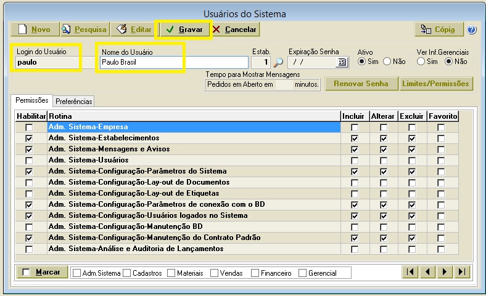Select Ativo Não radio button
This screenshot has height=296, width=486.
point(387,62)
